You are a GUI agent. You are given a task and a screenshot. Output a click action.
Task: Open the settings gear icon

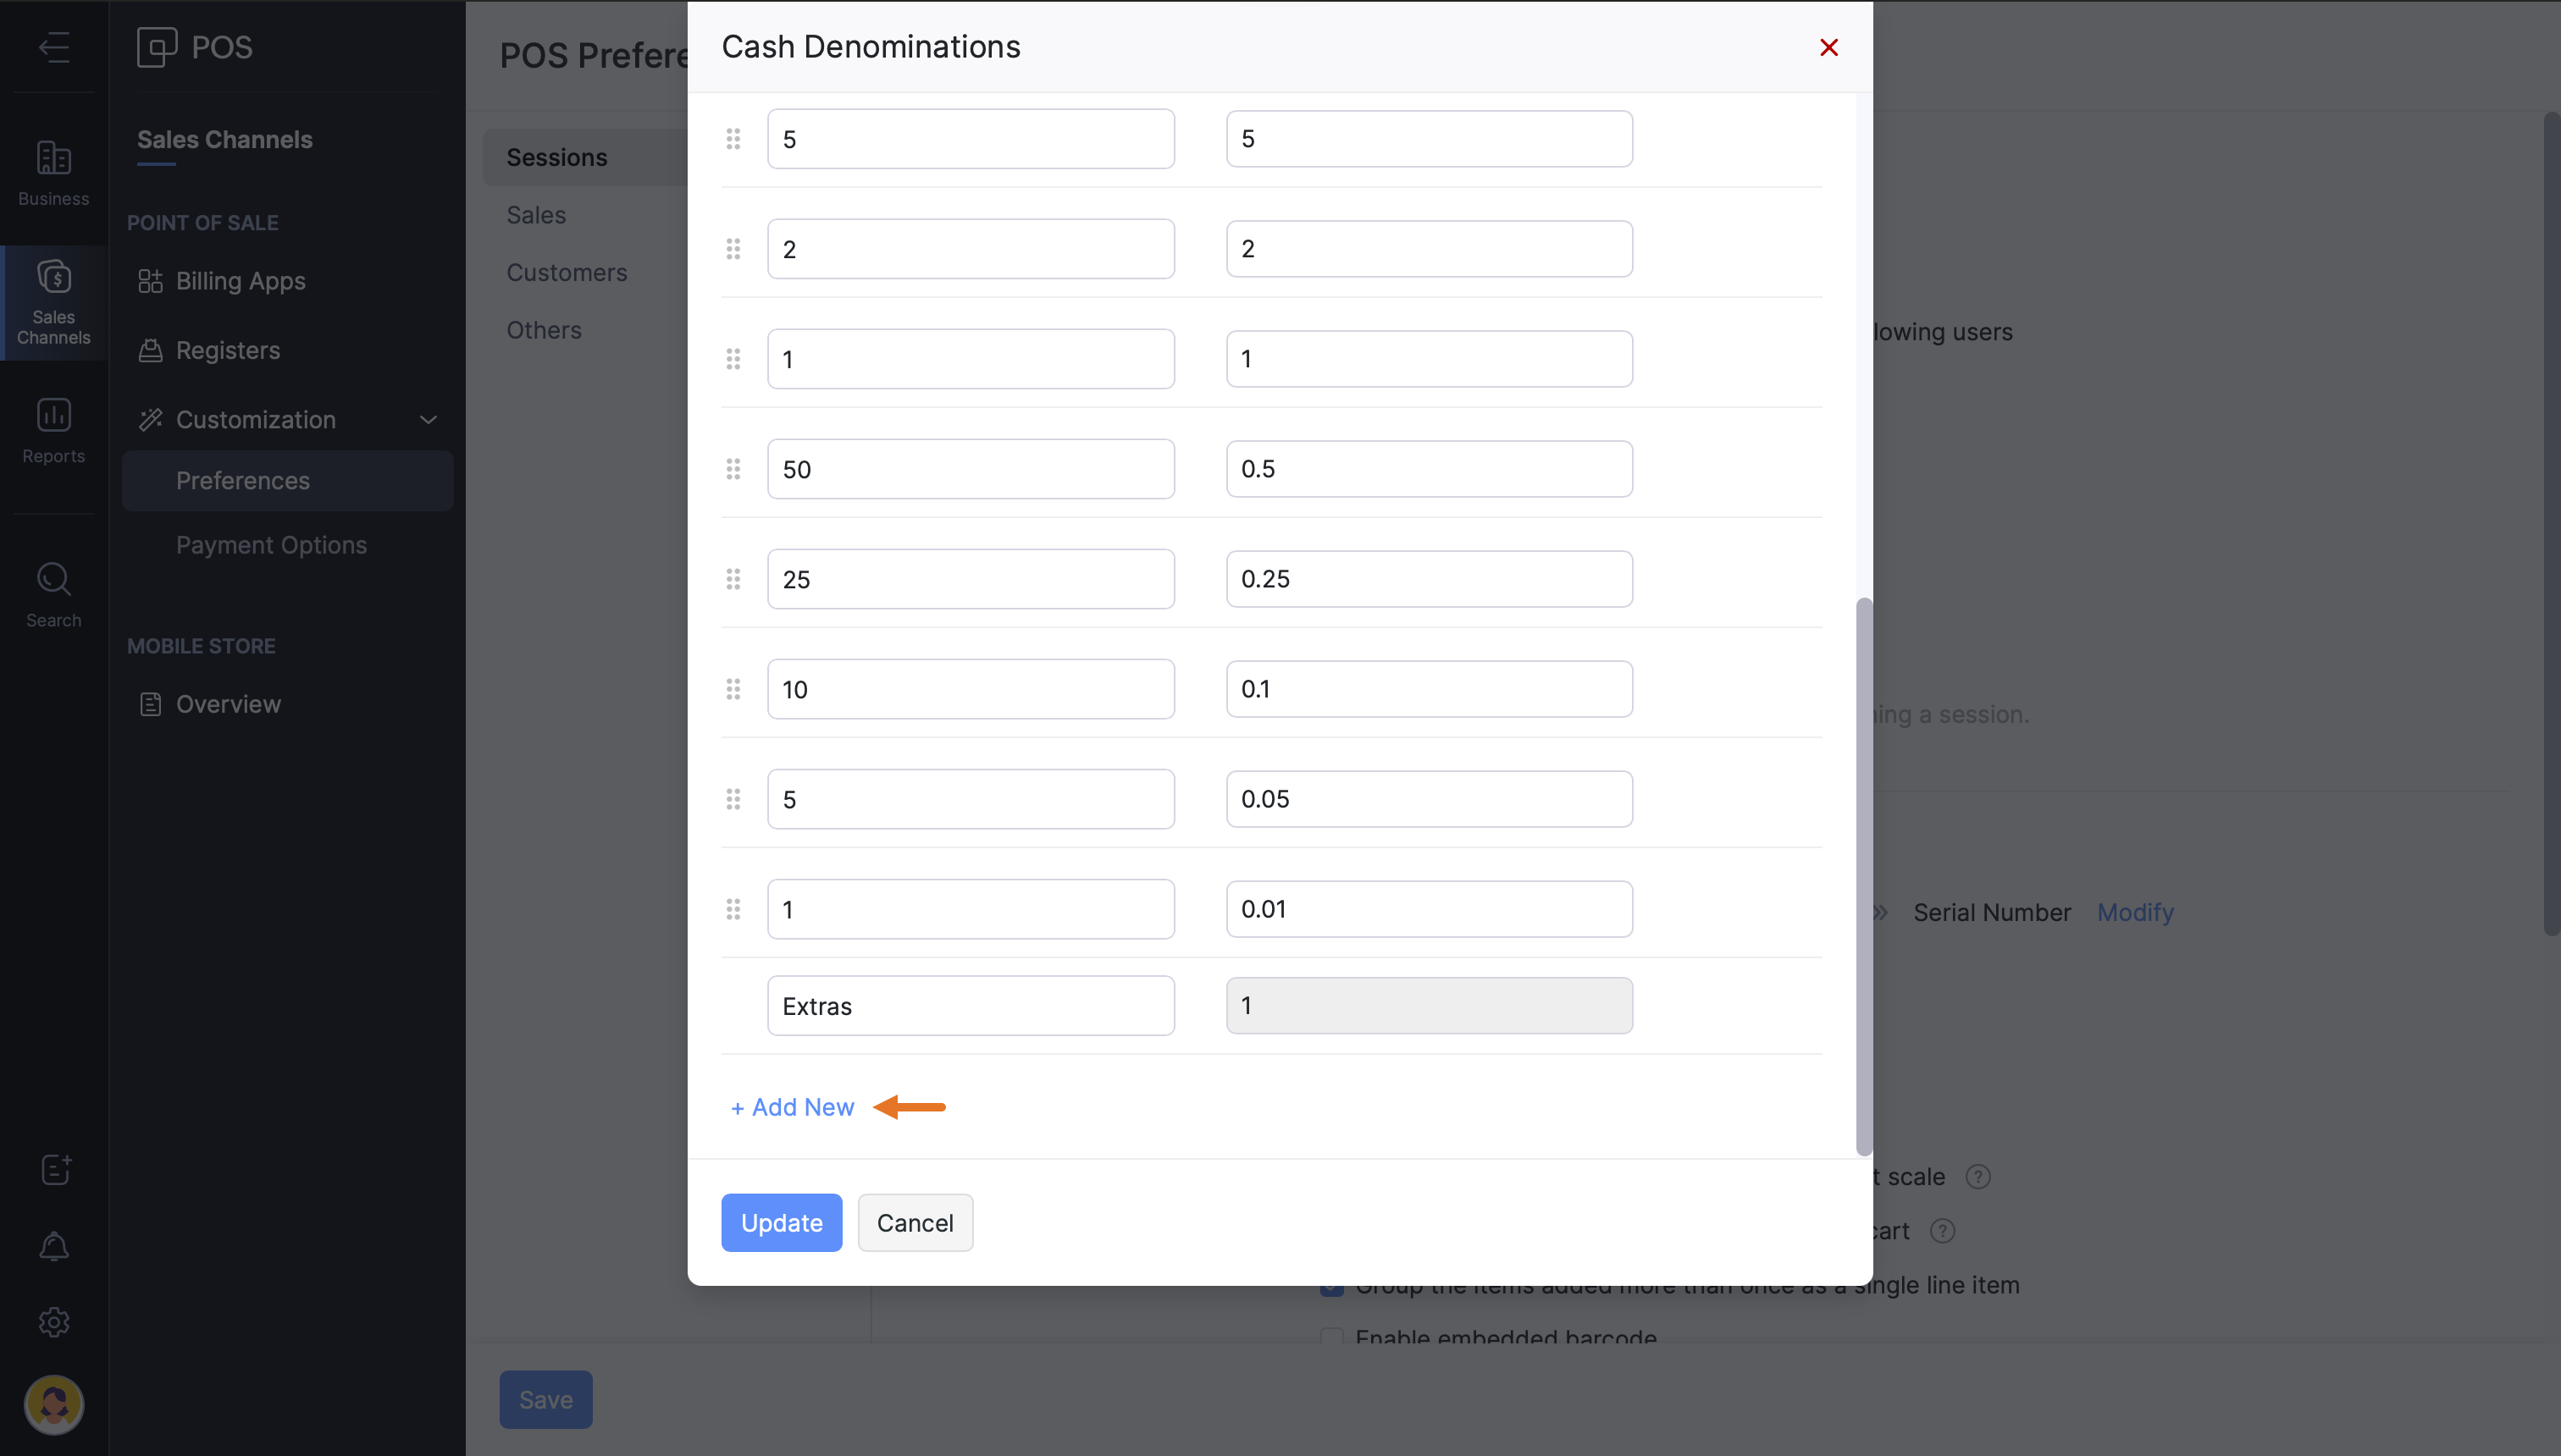point(54,1322)
